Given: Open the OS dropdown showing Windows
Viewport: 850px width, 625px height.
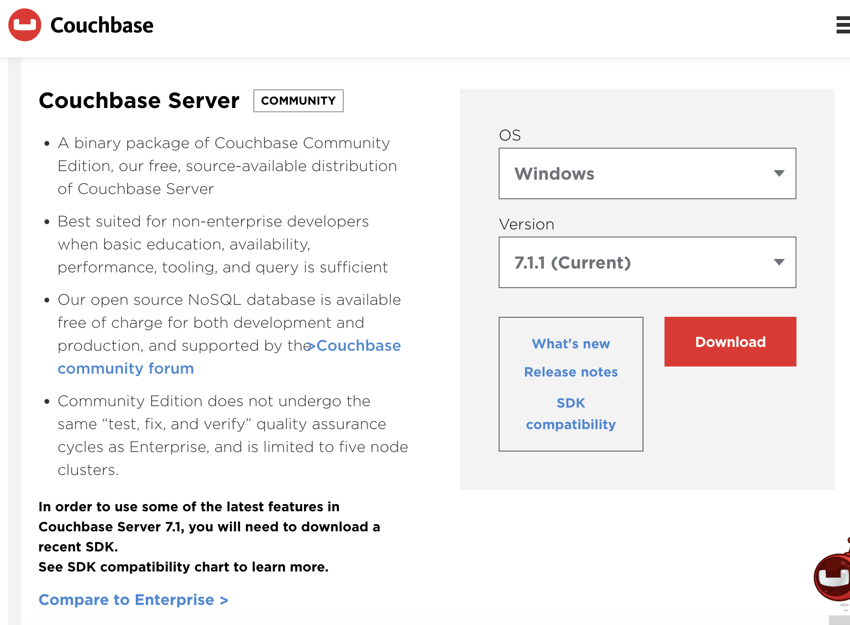Looking at the screenshot, I should click(x=647, y=173).
